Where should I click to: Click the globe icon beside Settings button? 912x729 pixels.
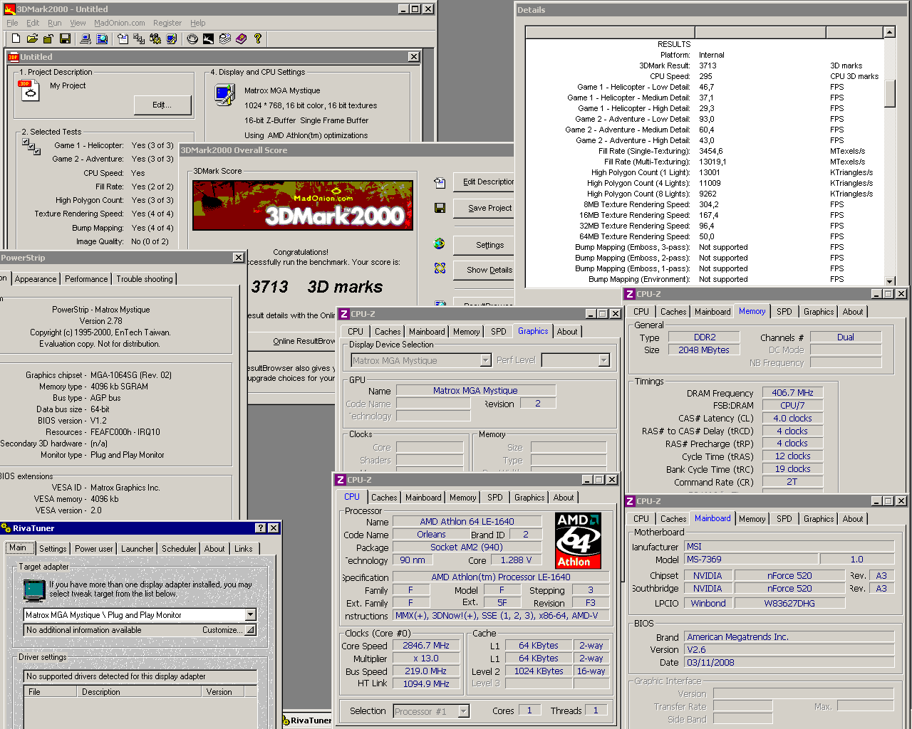point(440,243)
